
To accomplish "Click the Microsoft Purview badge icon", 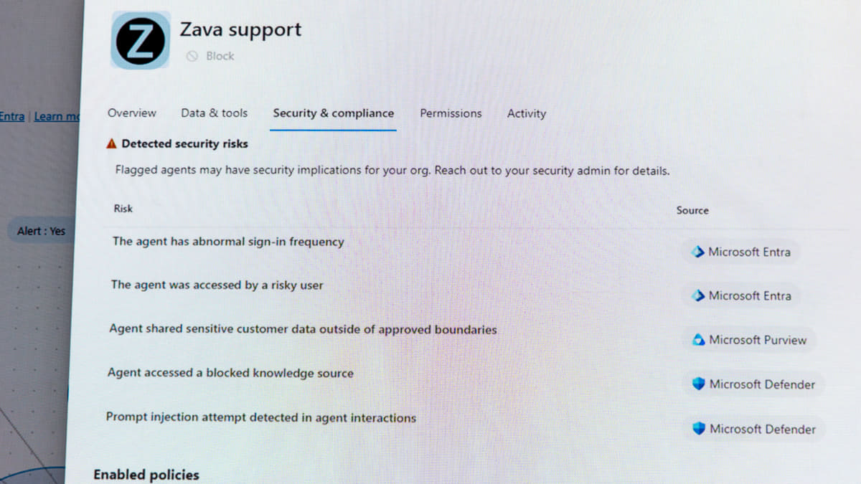I will click(x=699, y=340).
